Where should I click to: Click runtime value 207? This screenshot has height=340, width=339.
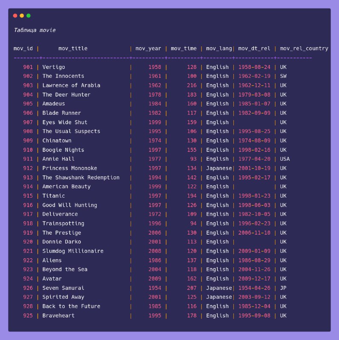(x=192, y=288)
